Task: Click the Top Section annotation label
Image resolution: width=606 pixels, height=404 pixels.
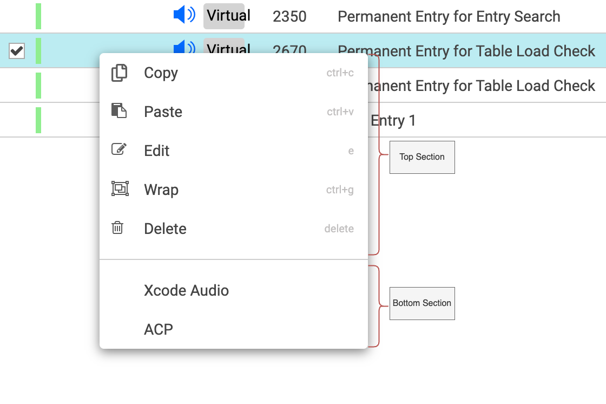Action: 422,157
